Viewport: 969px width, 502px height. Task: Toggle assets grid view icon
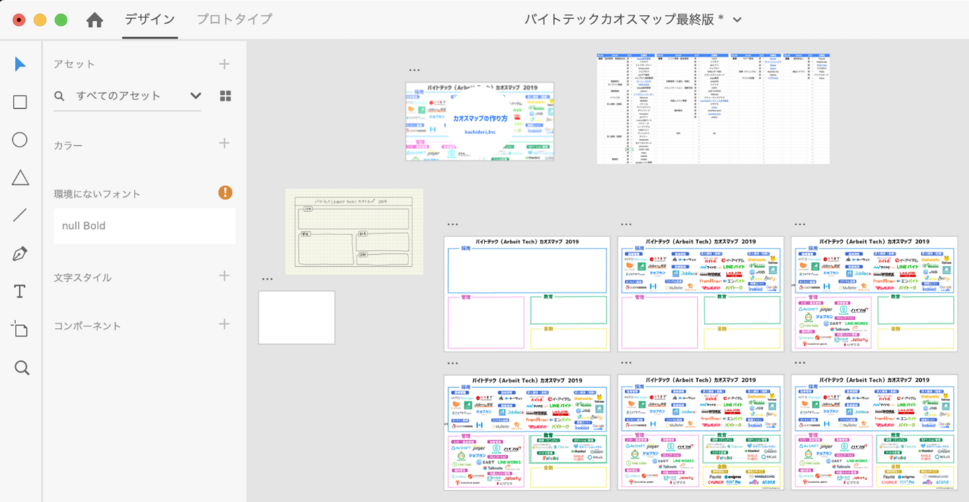click(x=225, y=96)
